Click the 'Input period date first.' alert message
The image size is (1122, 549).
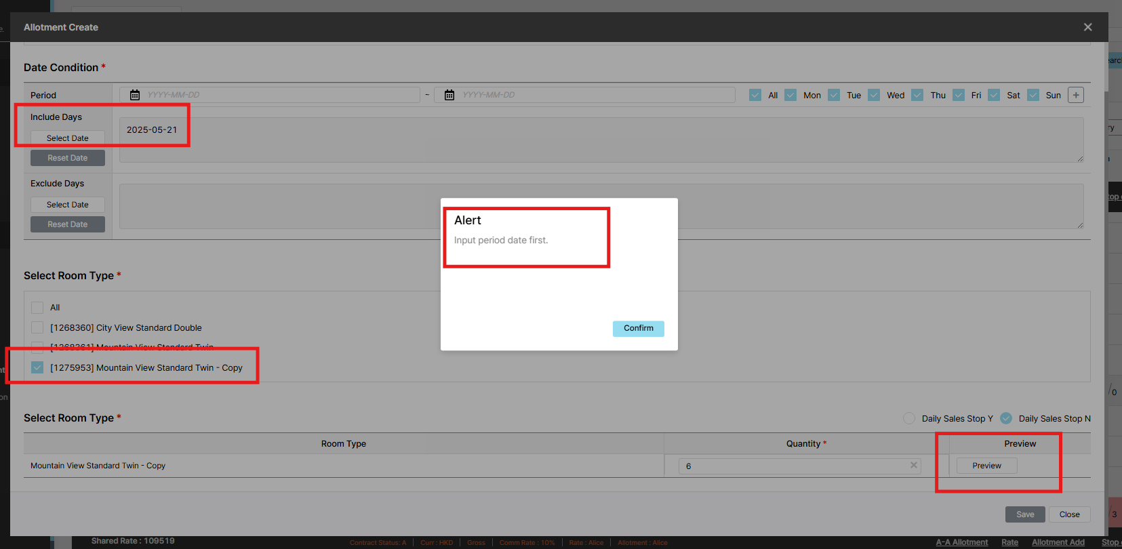click(x=501, y=240)
